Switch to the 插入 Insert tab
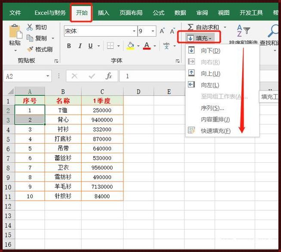The height and width of the screenshot is (252, 281). (103, 13)
